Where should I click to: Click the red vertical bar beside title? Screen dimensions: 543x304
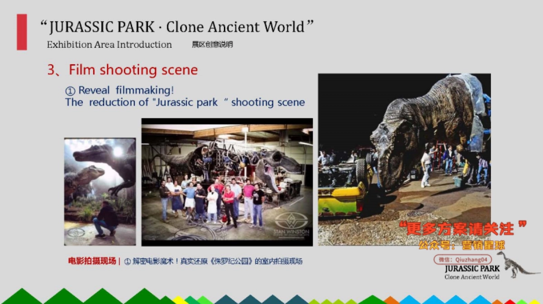pos(22,32)
